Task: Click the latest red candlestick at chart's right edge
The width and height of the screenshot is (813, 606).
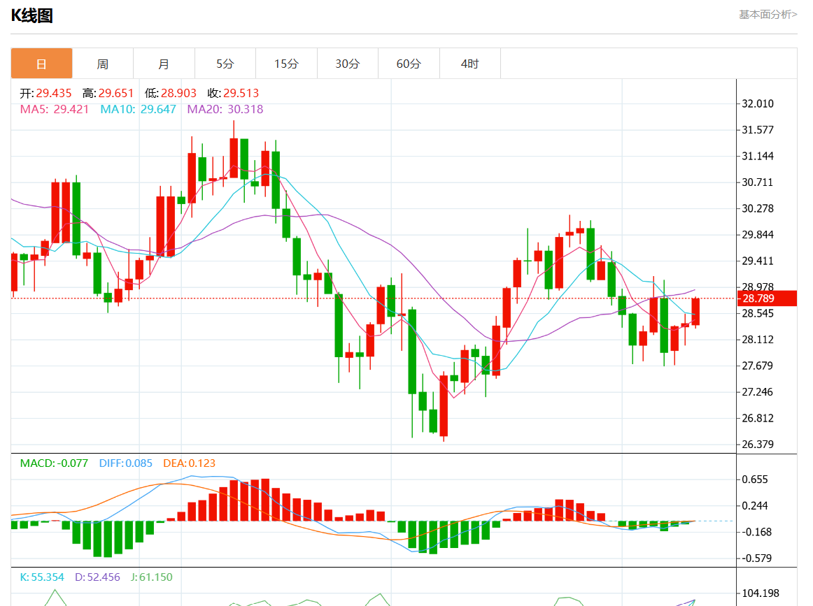Action: (695, 312)
